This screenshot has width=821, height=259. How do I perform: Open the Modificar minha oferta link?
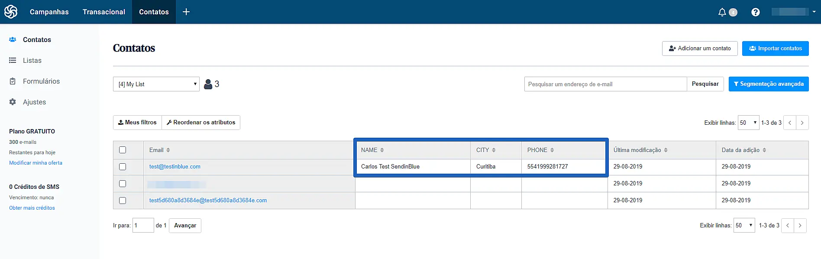36,163
